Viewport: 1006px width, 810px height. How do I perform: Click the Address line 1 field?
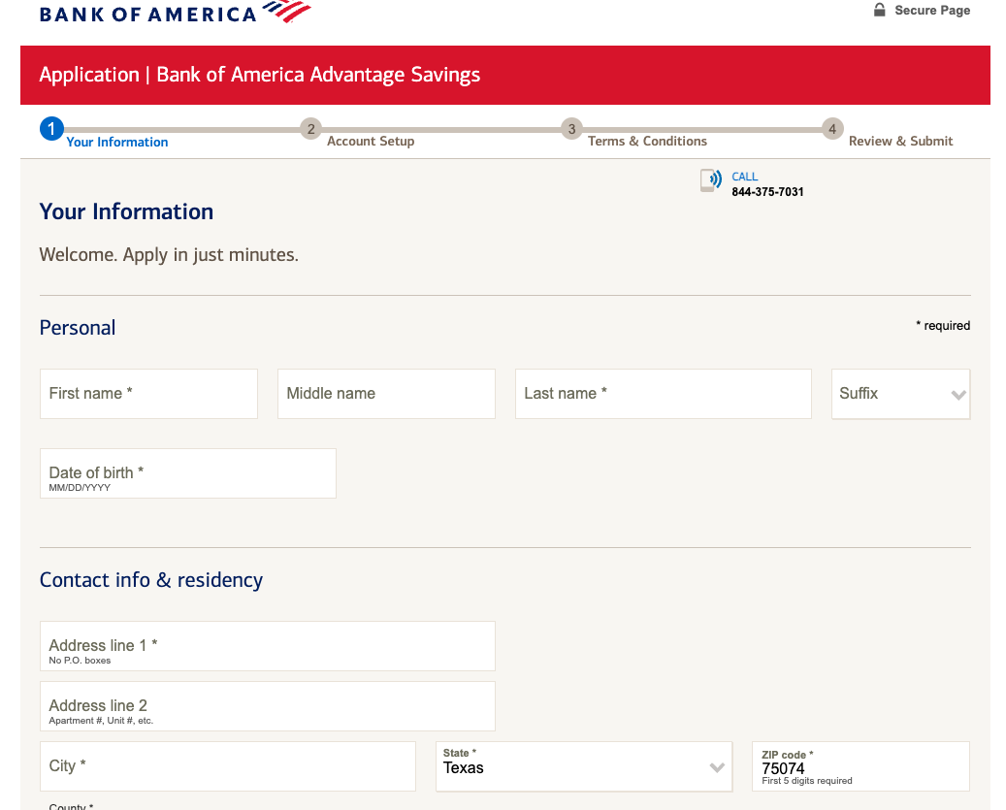tap(267, 646)
